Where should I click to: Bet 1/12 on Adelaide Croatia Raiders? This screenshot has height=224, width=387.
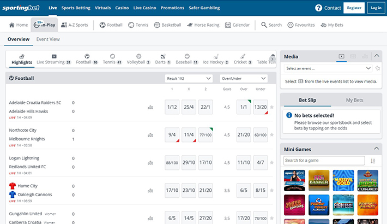172,107
